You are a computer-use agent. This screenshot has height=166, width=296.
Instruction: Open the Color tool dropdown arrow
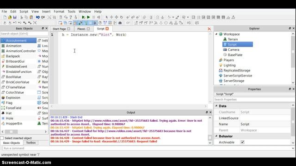(x=173, y=18)
